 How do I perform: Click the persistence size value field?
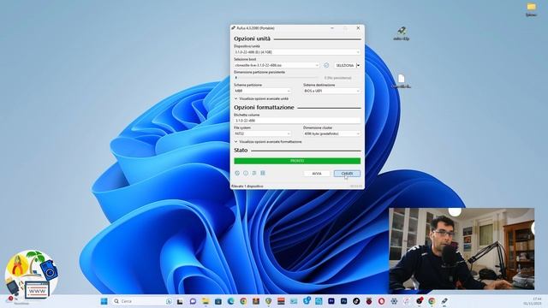338,78
